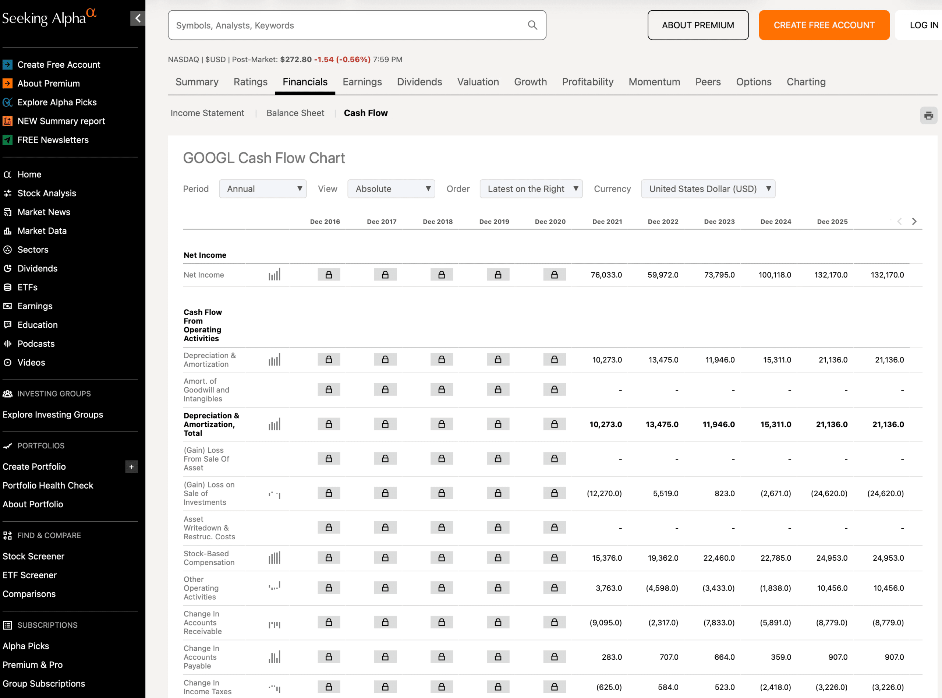Viewport: 942px width, 698px height.
Task: Click the search magnifier icon
Action: pyautogui.click(x=532, y=25)
